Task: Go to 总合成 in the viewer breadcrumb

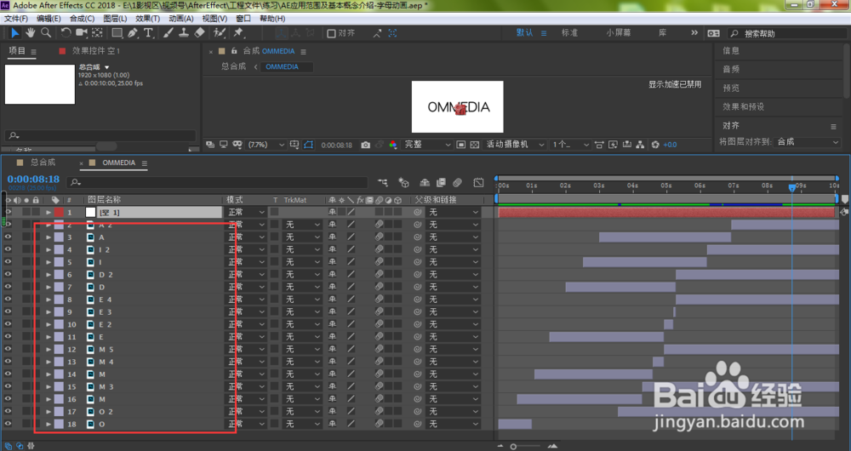Action: point(233,66)
